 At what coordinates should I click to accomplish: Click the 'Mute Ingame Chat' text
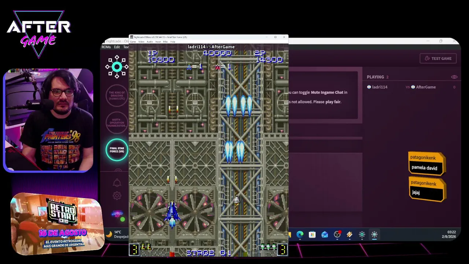[327, 92]
